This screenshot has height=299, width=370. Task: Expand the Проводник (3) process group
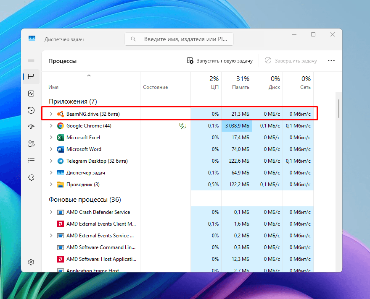(51, 185)
